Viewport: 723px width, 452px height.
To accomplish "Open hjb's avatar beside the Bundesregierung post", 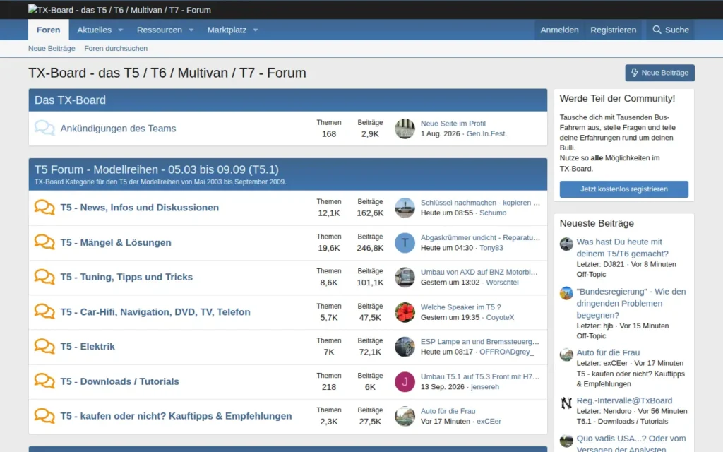I will (x=566, y=293).
